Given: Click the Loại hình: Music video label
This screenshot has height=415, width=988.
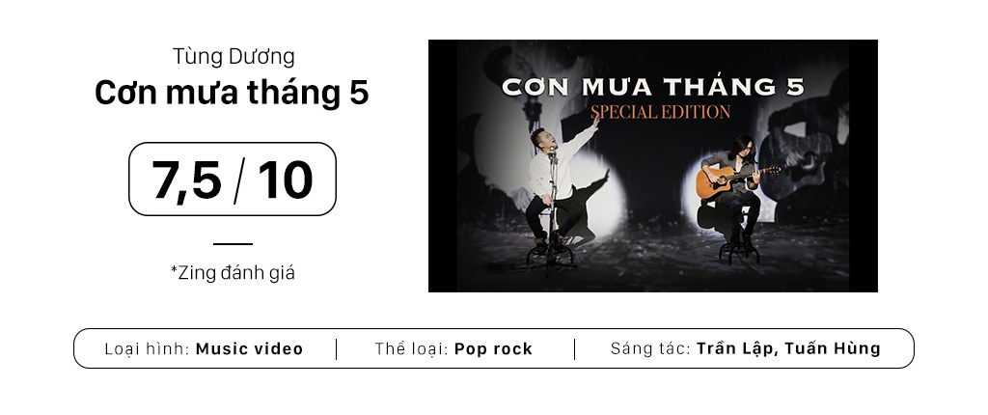Looking at the screenshot, I should [204, 349].
